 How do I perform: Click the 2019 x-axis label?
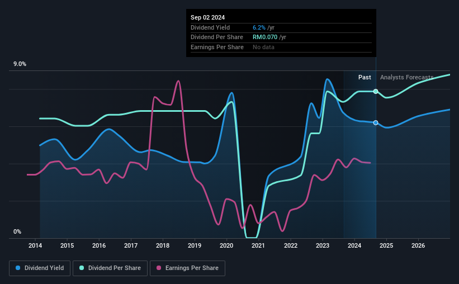195,245
